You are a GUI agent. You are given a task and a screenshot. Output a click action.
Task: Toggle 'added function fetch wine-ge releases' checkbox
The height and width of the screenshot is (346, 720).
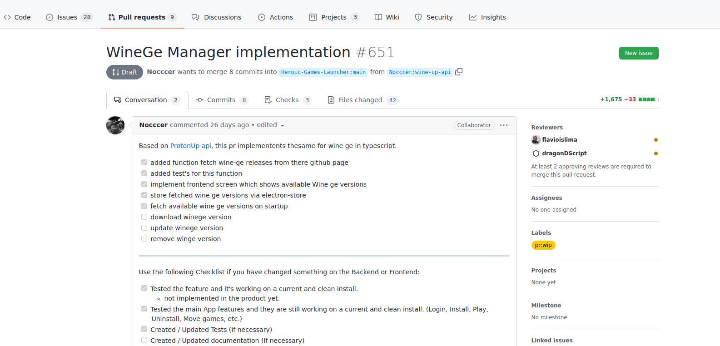[144, 162]
